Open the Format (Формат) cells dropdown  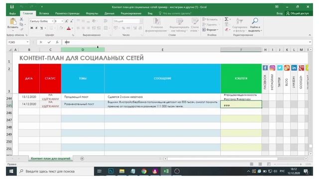pyautogui.click(x=210, y=30)
